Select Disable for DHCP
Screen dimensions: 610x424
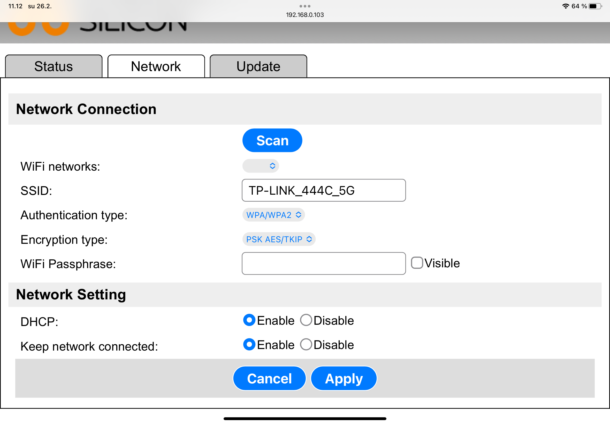(306, 320)
